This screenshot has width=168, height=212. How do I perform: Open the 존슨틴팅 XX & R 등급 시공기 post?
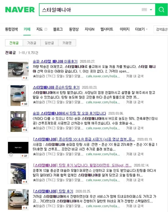point(84,140)
